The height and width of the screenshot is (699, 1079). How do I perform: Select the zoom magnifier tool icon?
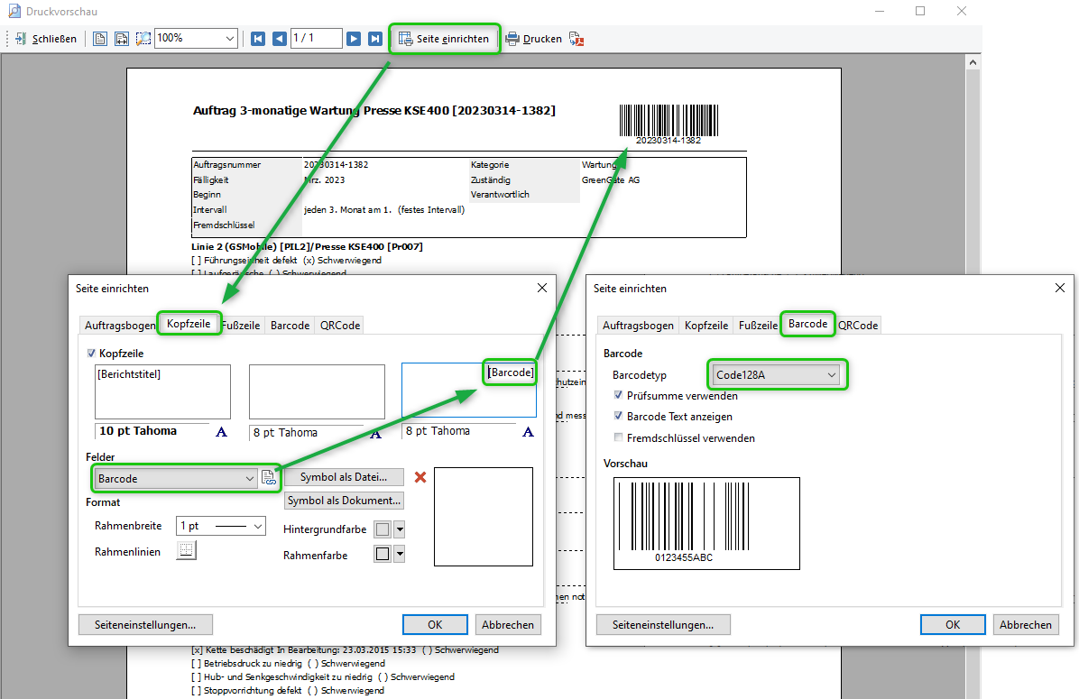click(x=143, y=39)
